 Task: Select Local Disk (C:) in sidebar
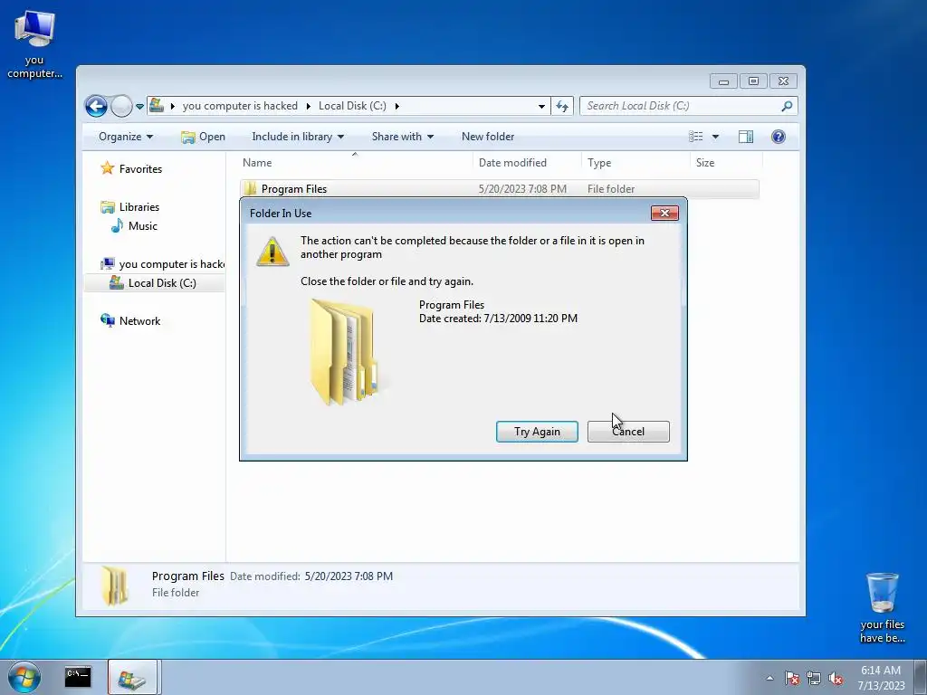(162, 283)
